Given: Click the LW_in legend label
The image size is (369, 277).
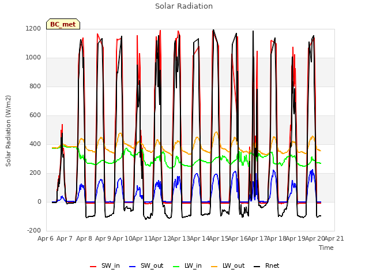Looking at the screenshot, I should [x=193, y=265].
